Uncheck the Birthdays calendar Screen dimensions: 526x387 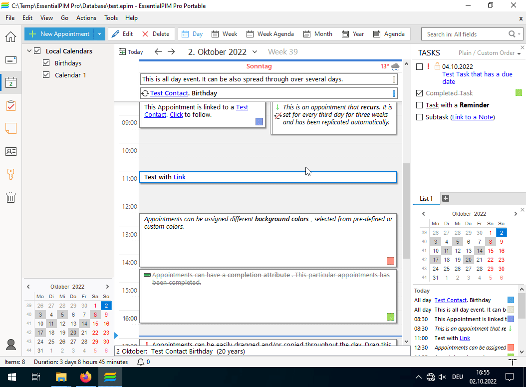[x=46, y=63]
